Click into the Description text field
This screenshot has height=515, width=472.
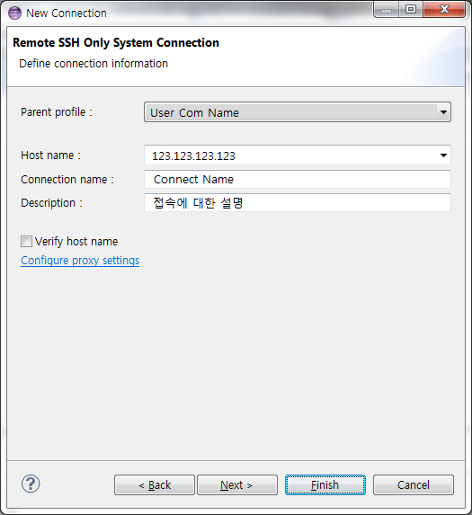[298, 203]
